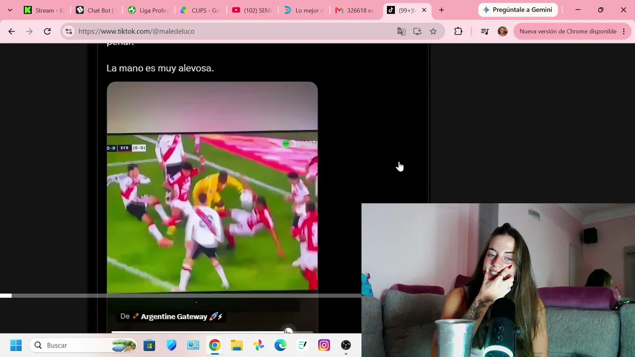Screen dimensions: 635x357
Task: Click the Windows 'Buscar' search box
Action: coord(83,345)
